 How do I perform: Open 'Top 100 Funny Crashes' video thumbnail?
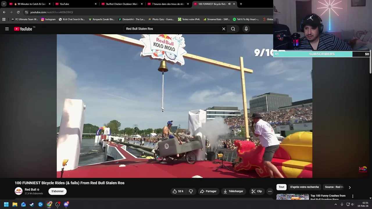click(x=293, y=197)
